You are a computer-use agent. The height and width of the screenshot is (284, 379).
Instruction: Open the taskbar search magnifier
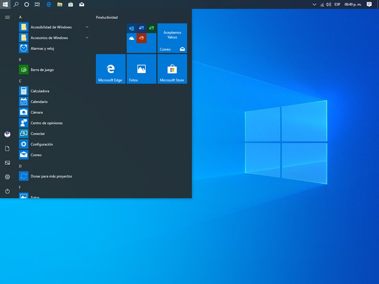(16, 4)
